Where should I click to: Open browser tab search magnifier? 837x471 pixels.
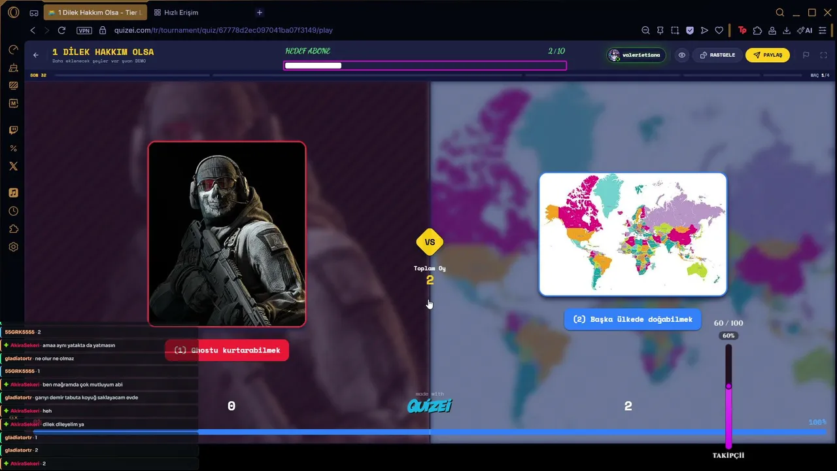point(779,12)
